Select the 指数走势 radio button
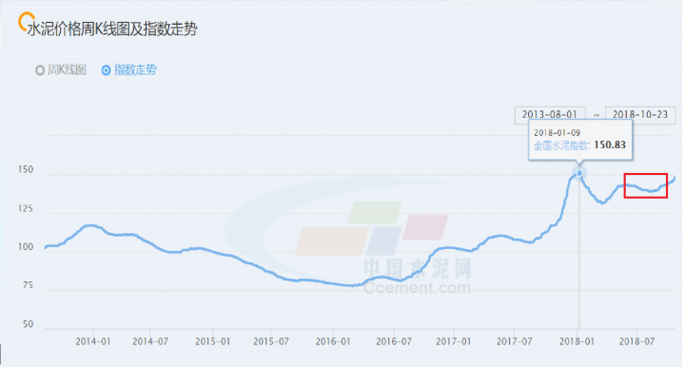685x367 pixels. tap(106, 69)
